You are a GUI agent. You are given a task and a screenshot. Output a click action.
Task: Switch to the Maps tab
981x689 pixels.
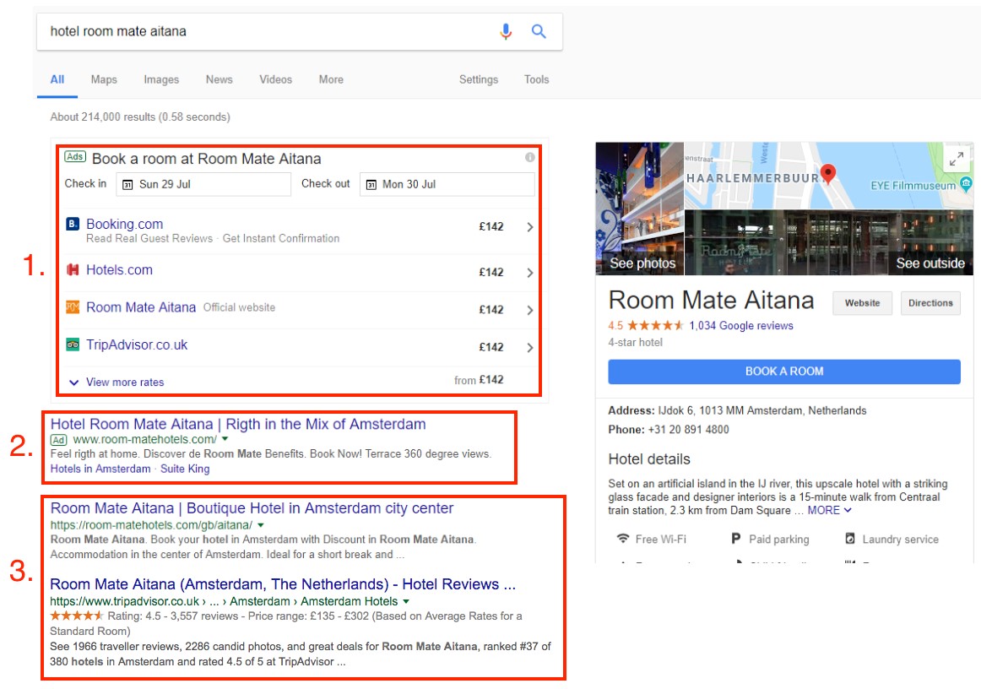point(104,79)
